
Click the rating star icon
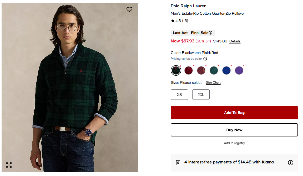pos(173,21)
